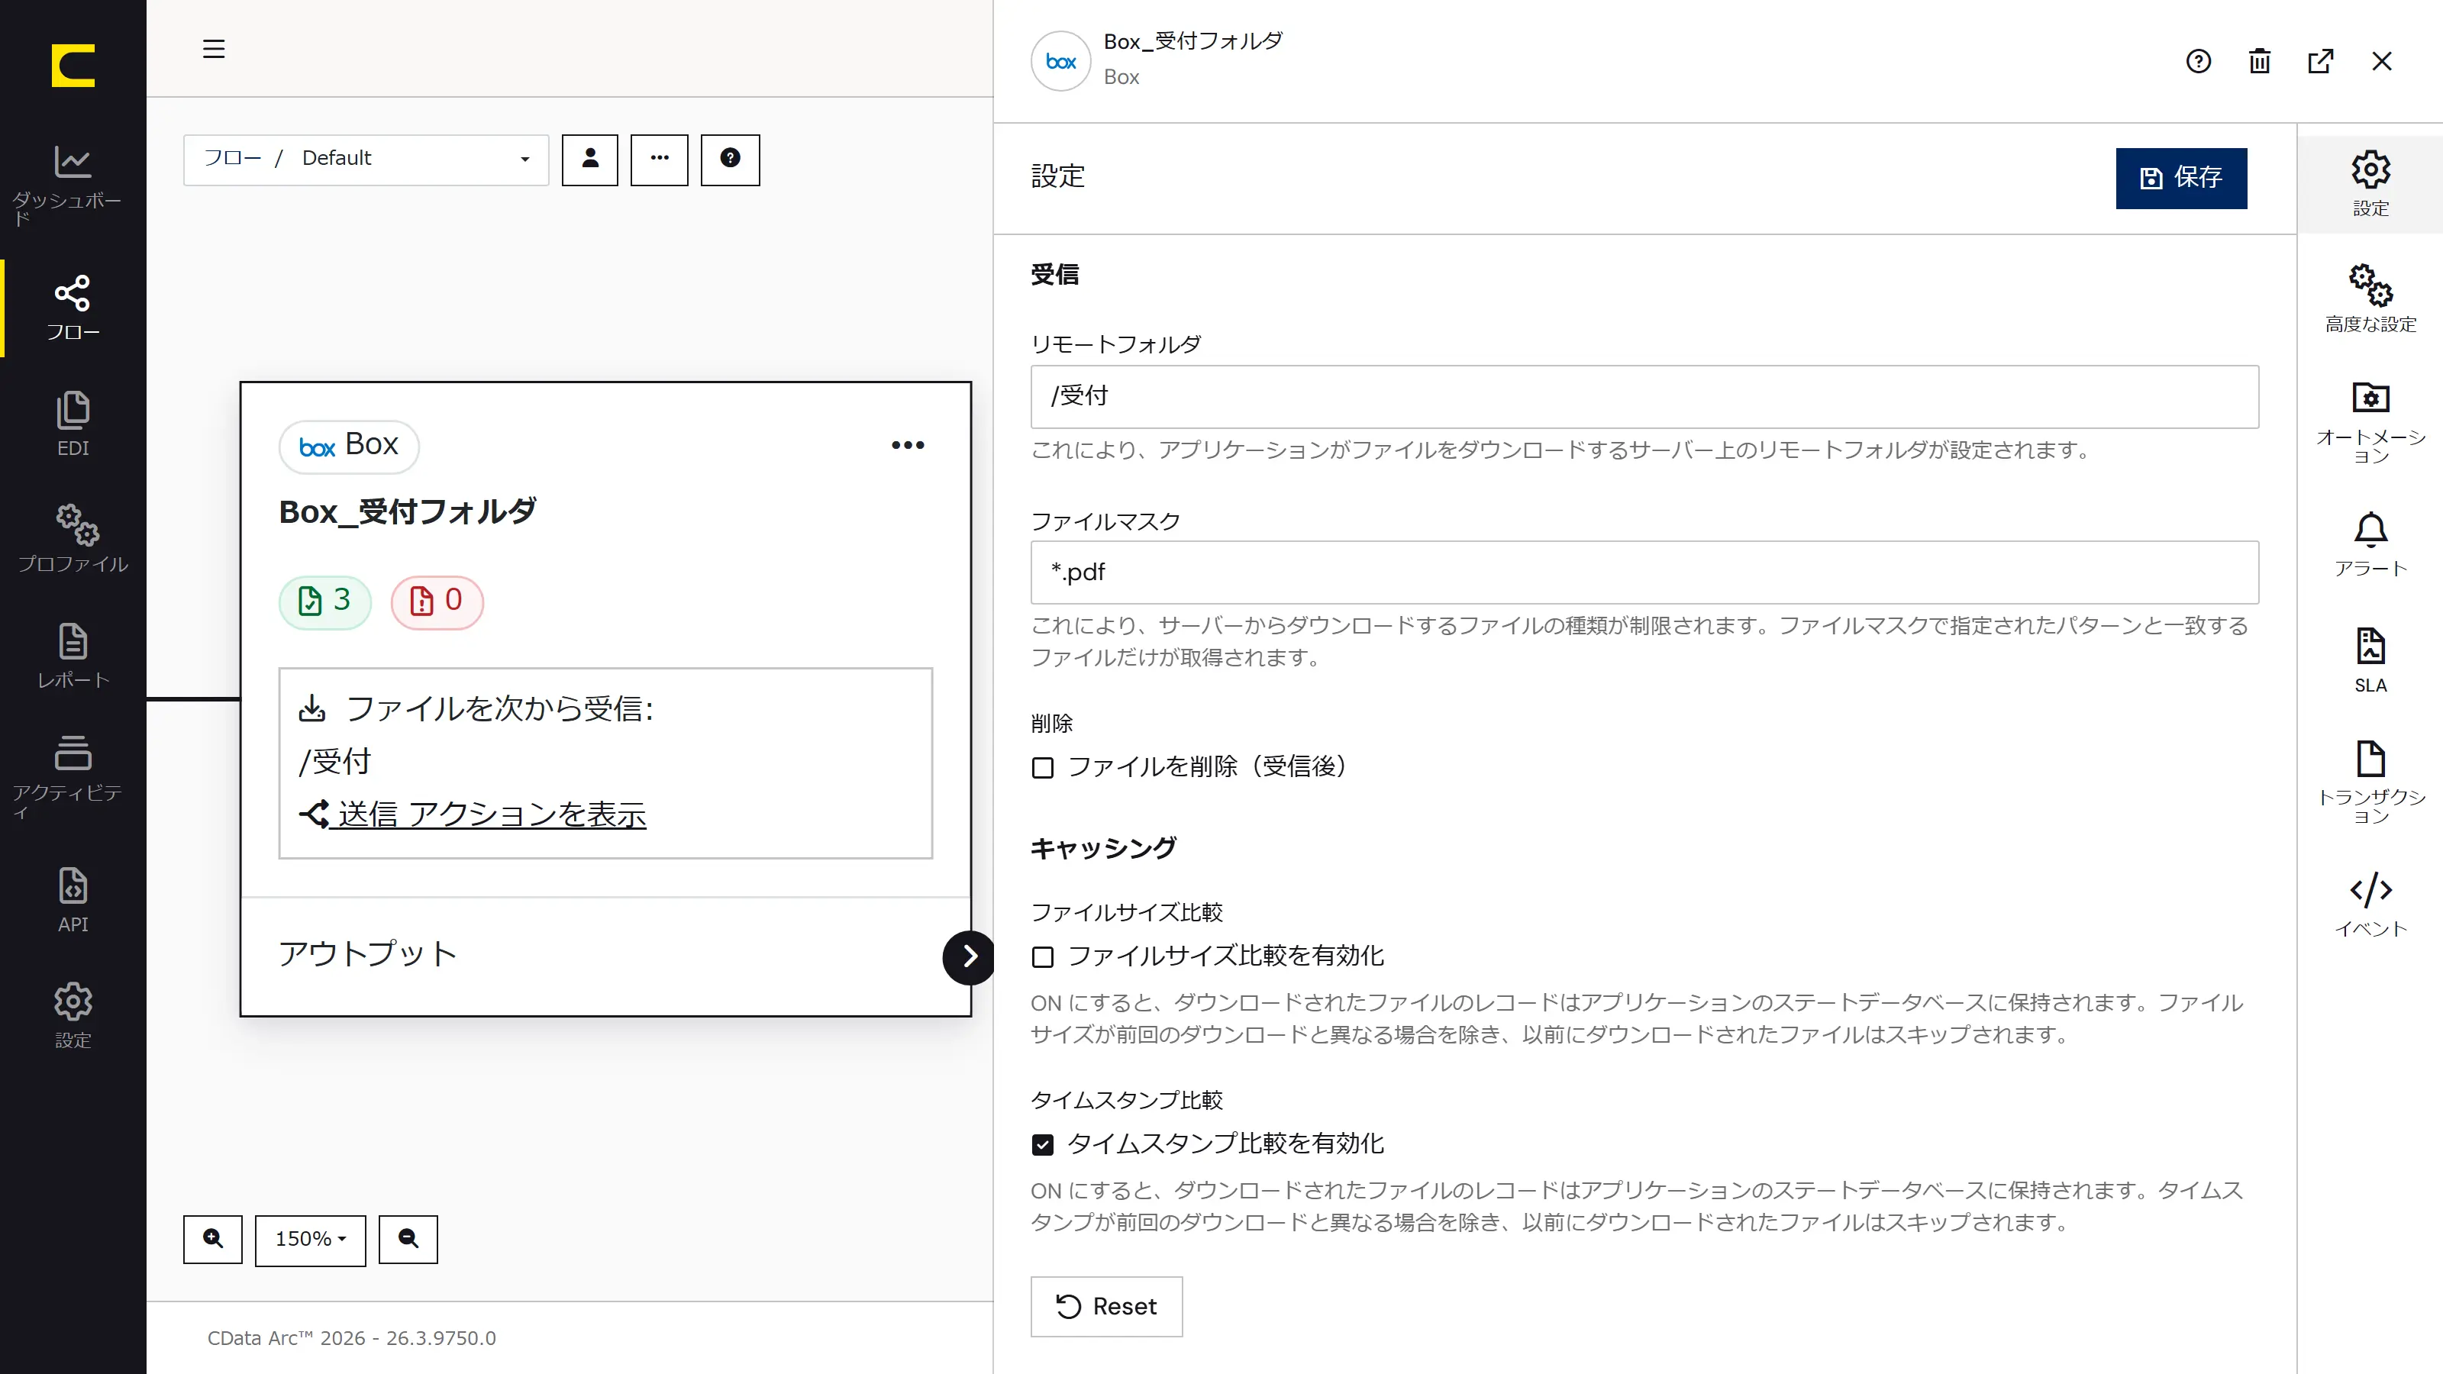Open the flow help question-mark button
Screen dimensions: 2443x1374
pos(731,160)
